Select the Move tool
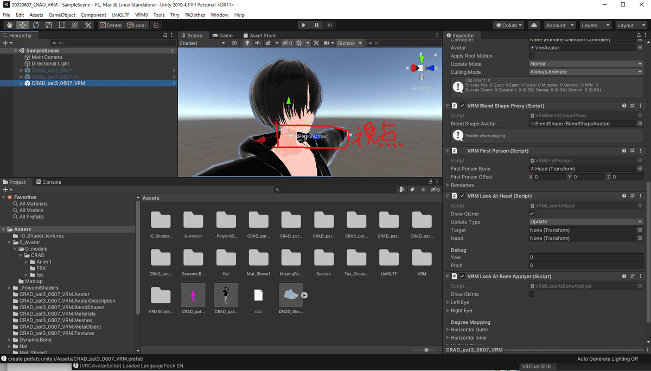 pyautogui.click(x=23, y=25)
